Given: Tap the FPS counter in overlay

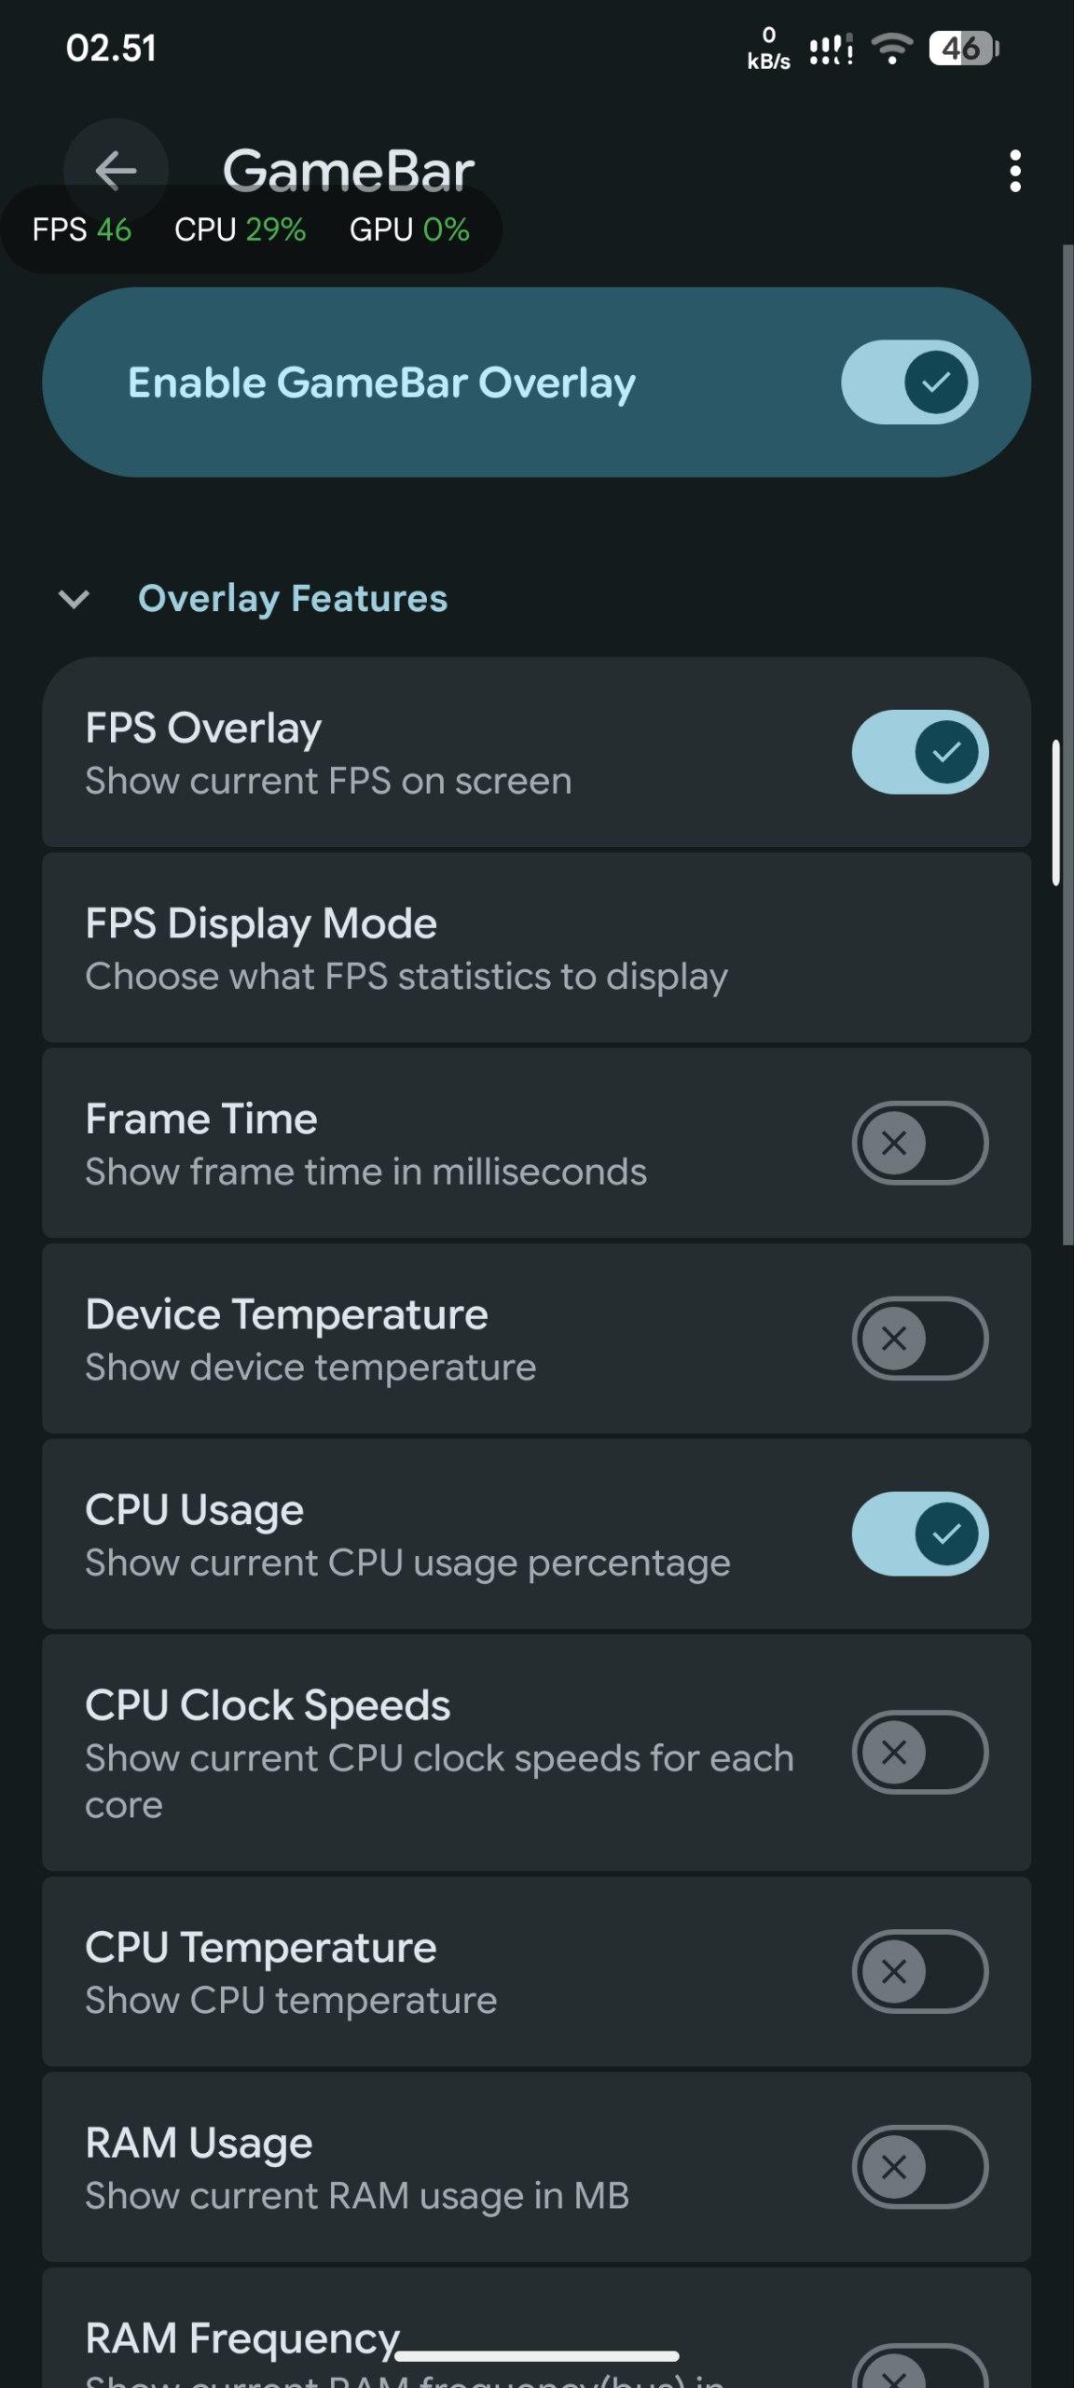Looking at the screenshot, I should coord(82,229).
